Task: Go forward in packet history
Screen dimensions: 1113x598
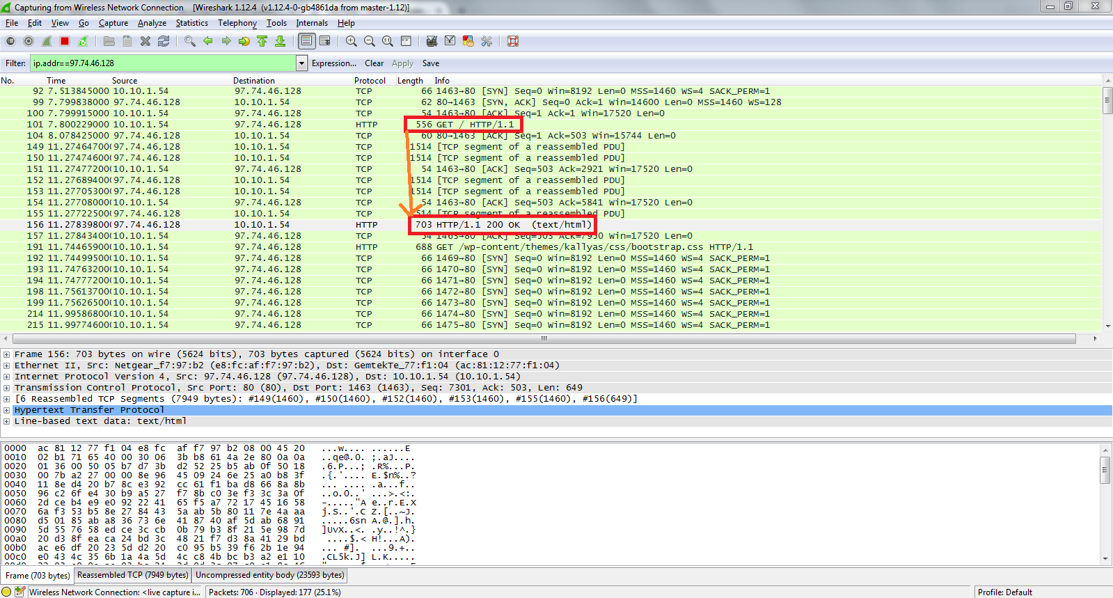Action: tap(226, 41)
